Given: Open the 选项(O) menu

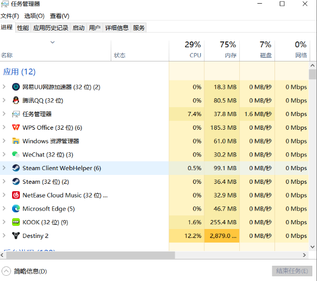Looking at the screenshot, I should (x=34, y=16).
